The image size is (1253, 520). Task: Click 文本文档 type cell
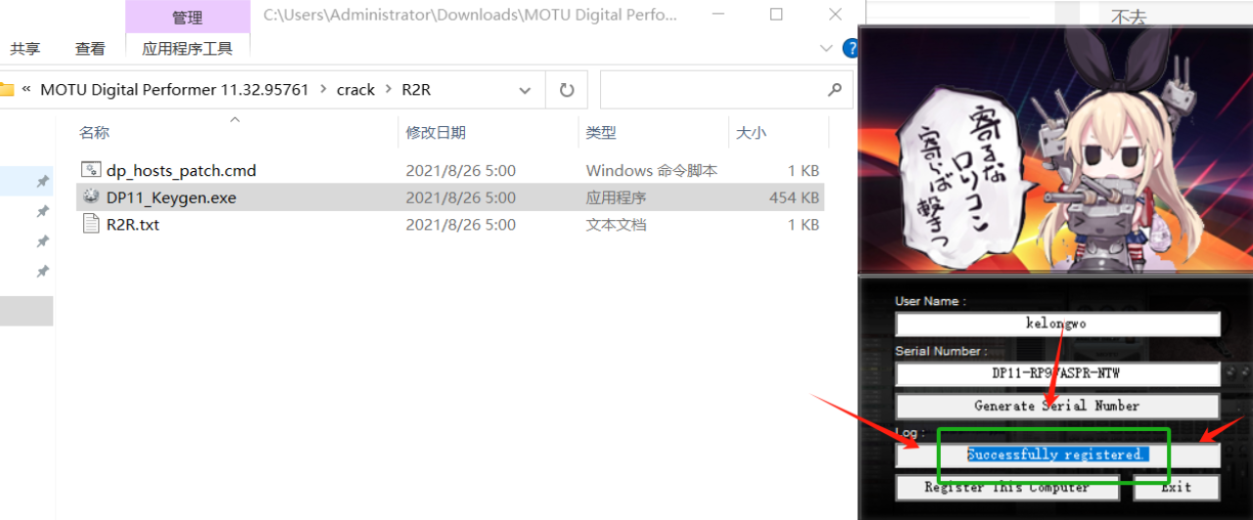pos(616,225)
